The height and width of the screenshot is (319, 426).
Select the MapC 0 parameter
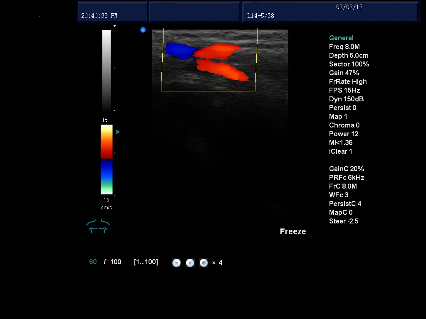click(341, 212)
